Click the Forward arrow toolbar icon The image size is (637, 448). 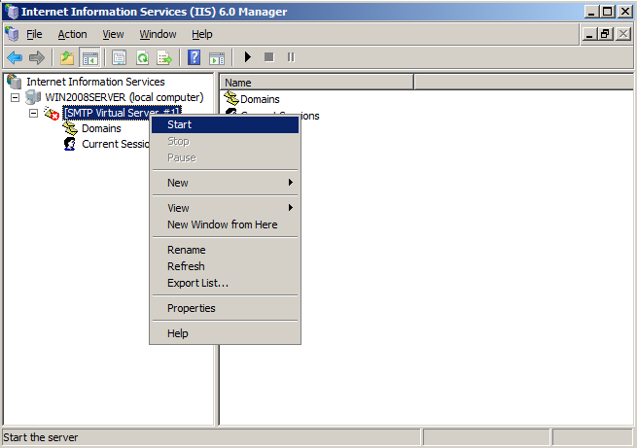37,57
